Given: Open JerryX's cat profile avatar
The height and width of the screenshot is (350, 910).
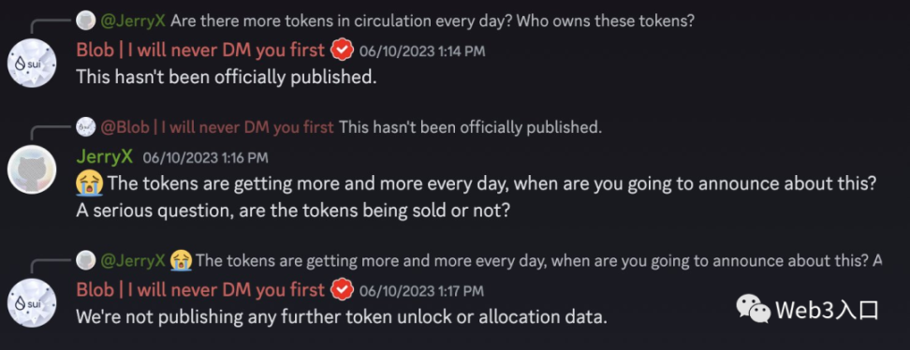Looking at the screenshot, I should click(32, 169).
